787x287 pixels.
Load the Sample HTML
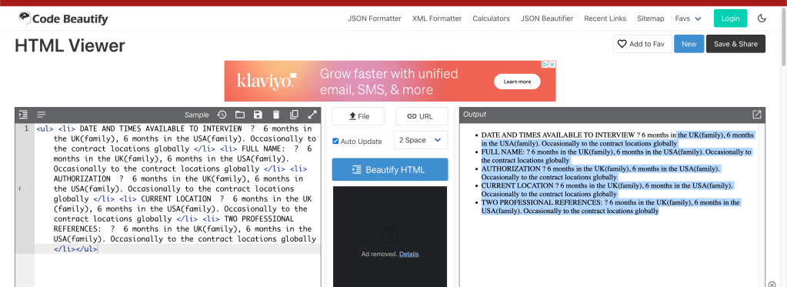[x=196, y=115]
